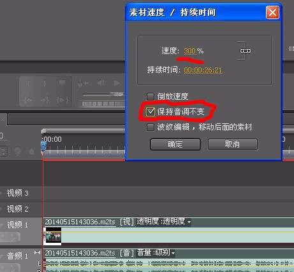Enable the 倒放速度 checkbox

(151, 97)
